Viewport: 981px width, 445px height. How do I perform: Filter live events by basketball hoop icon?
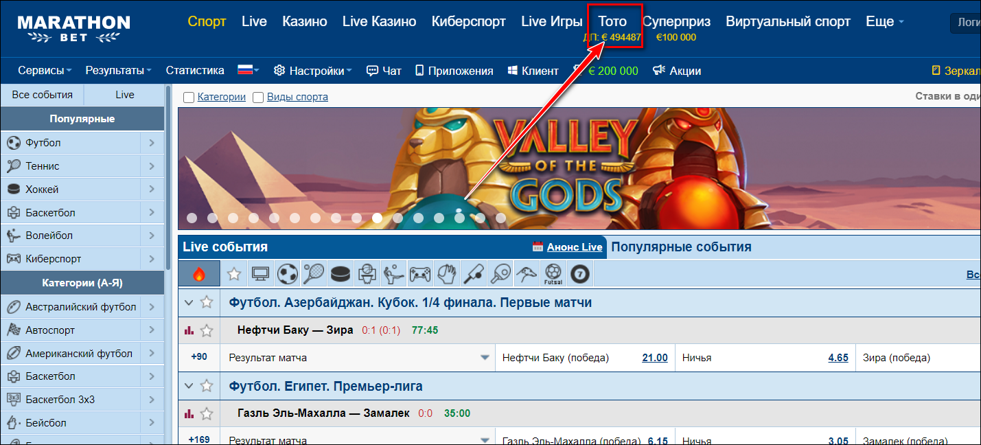[367, 274]
